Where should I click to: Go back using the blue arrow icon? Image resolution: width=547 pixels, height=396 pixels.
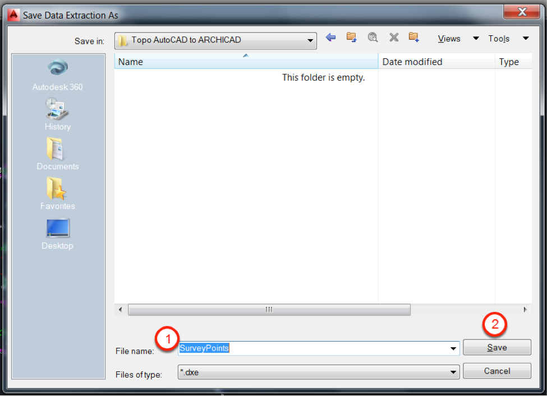click(x=330, y=38)
